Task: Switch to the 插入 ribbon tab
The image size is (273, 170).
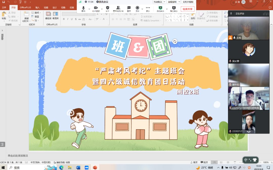Action: point(37,8)
